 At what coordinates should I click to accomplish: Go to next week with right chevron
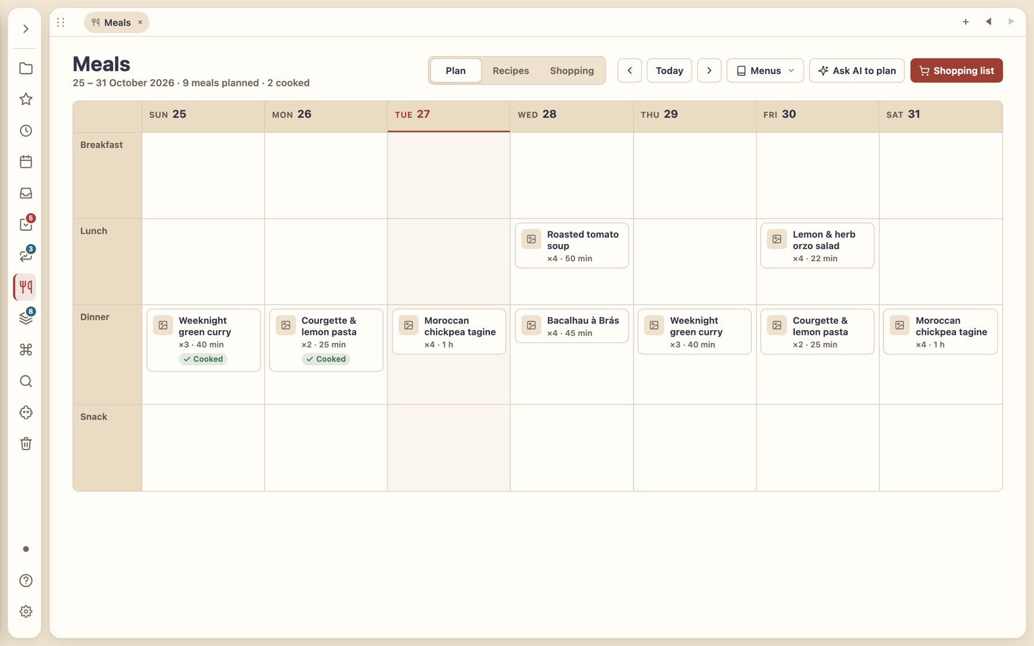tap(709, 71)
